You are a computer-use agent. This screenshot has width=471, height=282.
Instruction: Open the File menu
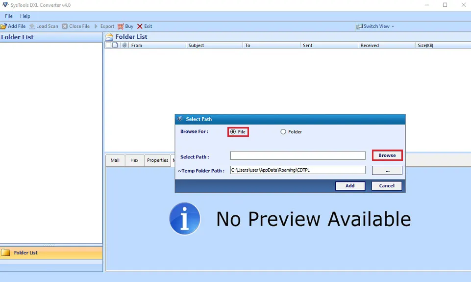click(x=9, y=16)
